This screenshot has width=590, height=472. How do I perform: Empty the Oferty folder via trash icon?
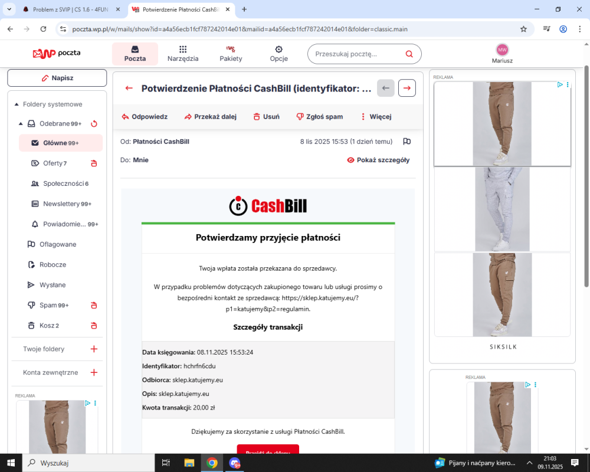94,163
